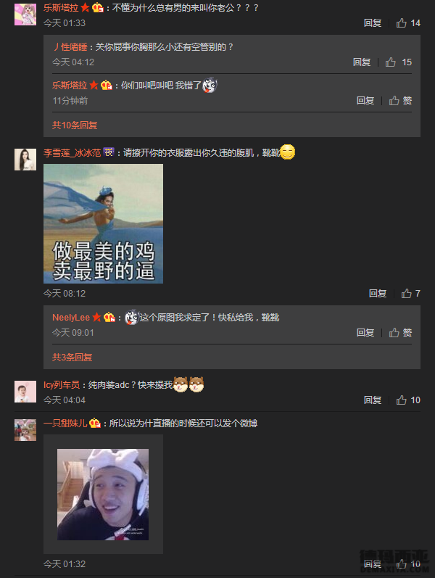
Task: Reply to 乐斯塔拉's 01:33 comment
Action: [373, 23]
